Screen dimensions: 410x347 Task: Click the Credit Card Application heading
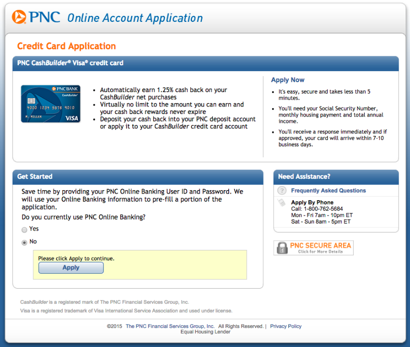(x=66, y=46)
